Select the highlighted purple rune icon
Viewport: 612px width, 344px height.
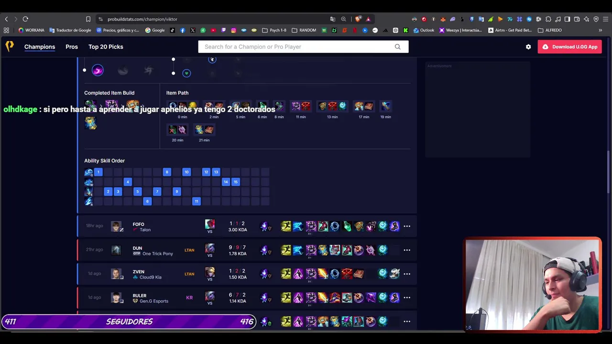tap(98, 71)
